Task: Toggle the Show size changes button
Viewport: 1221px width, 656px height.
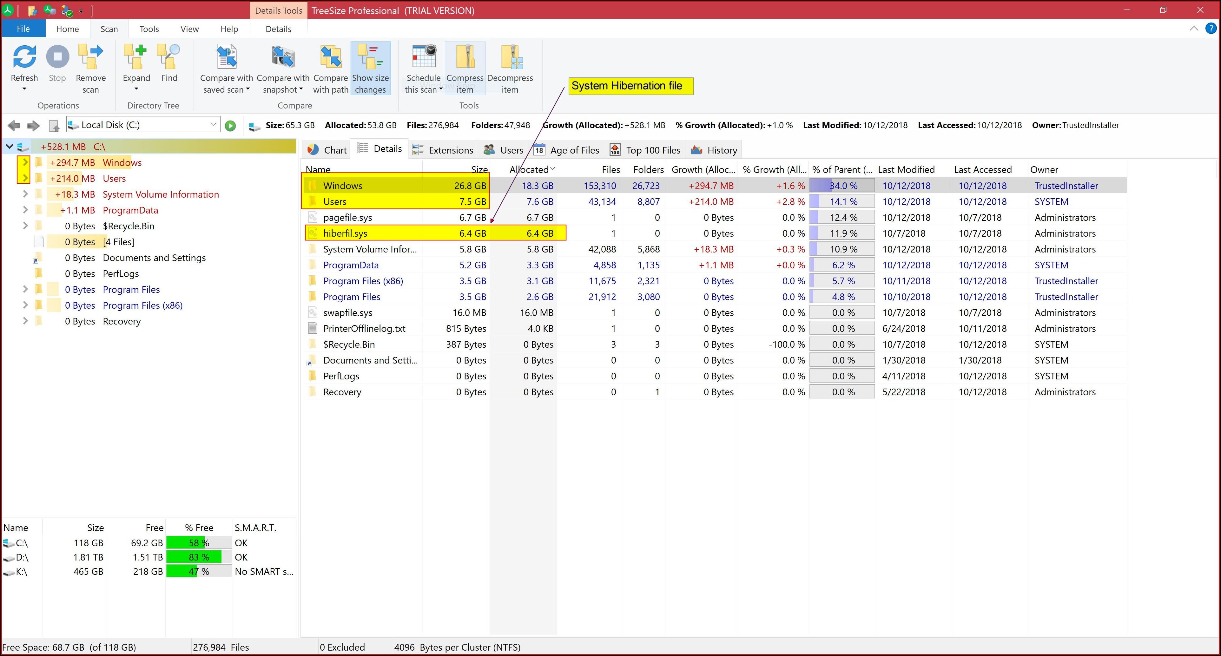Action: coord(371,69)
